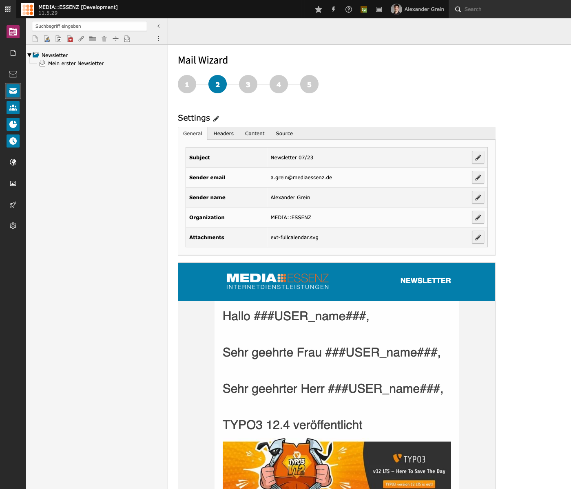Click the pencil icon next to Settings heading
This screenshot has width=571, height=489.
[x=216, y=118]
